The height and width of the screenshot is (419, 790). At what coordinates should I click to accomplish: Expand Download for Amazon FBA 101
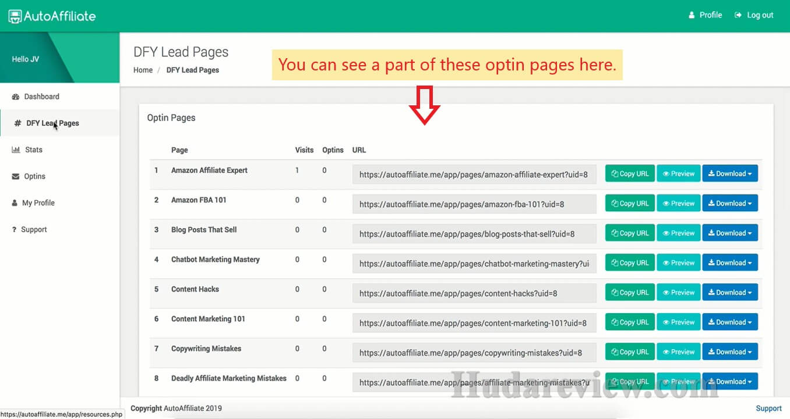click(730, 203)
